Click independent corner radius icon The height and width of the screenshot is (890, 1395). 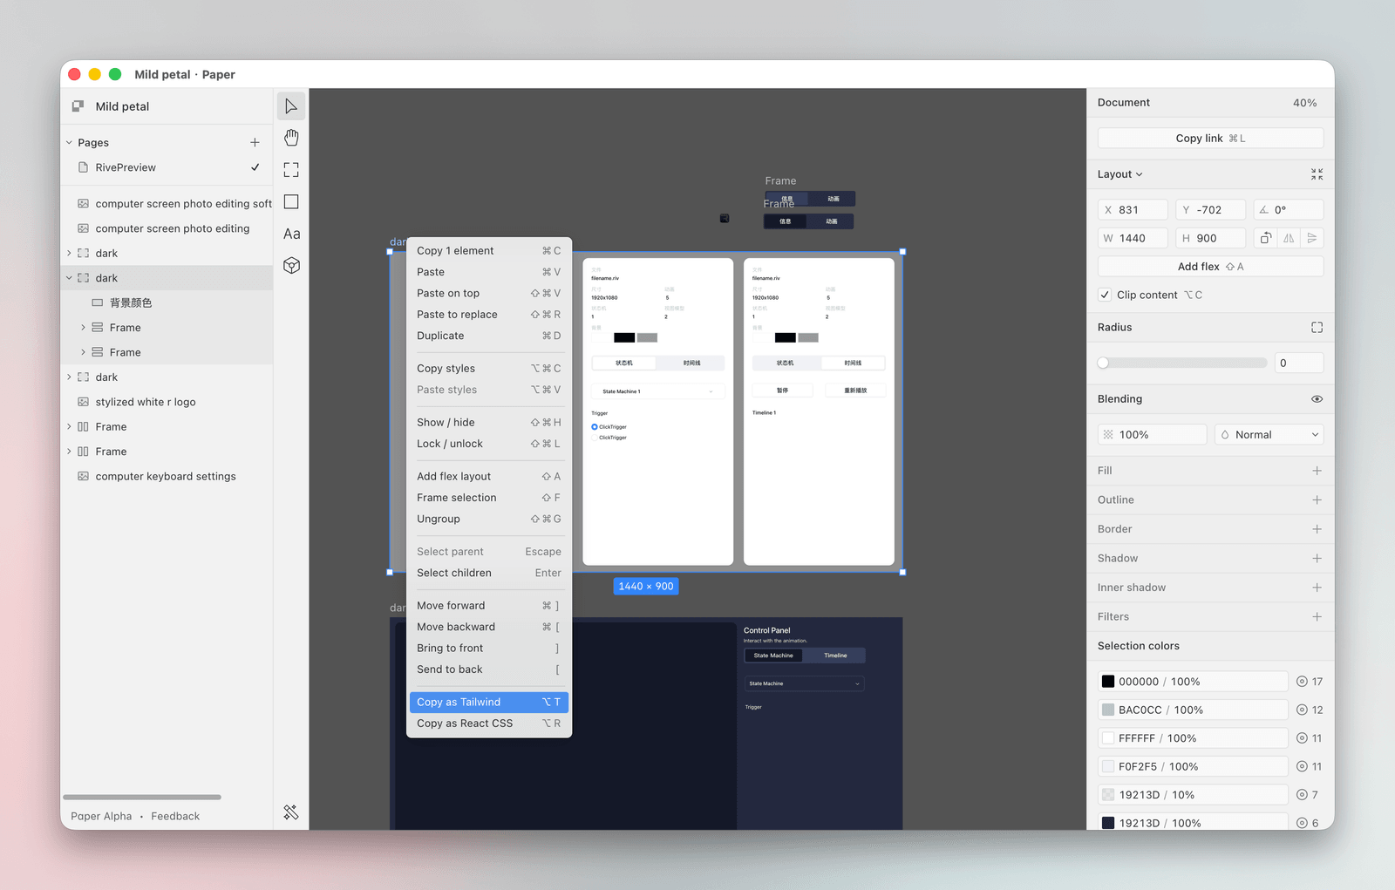tap(1317, 328)
